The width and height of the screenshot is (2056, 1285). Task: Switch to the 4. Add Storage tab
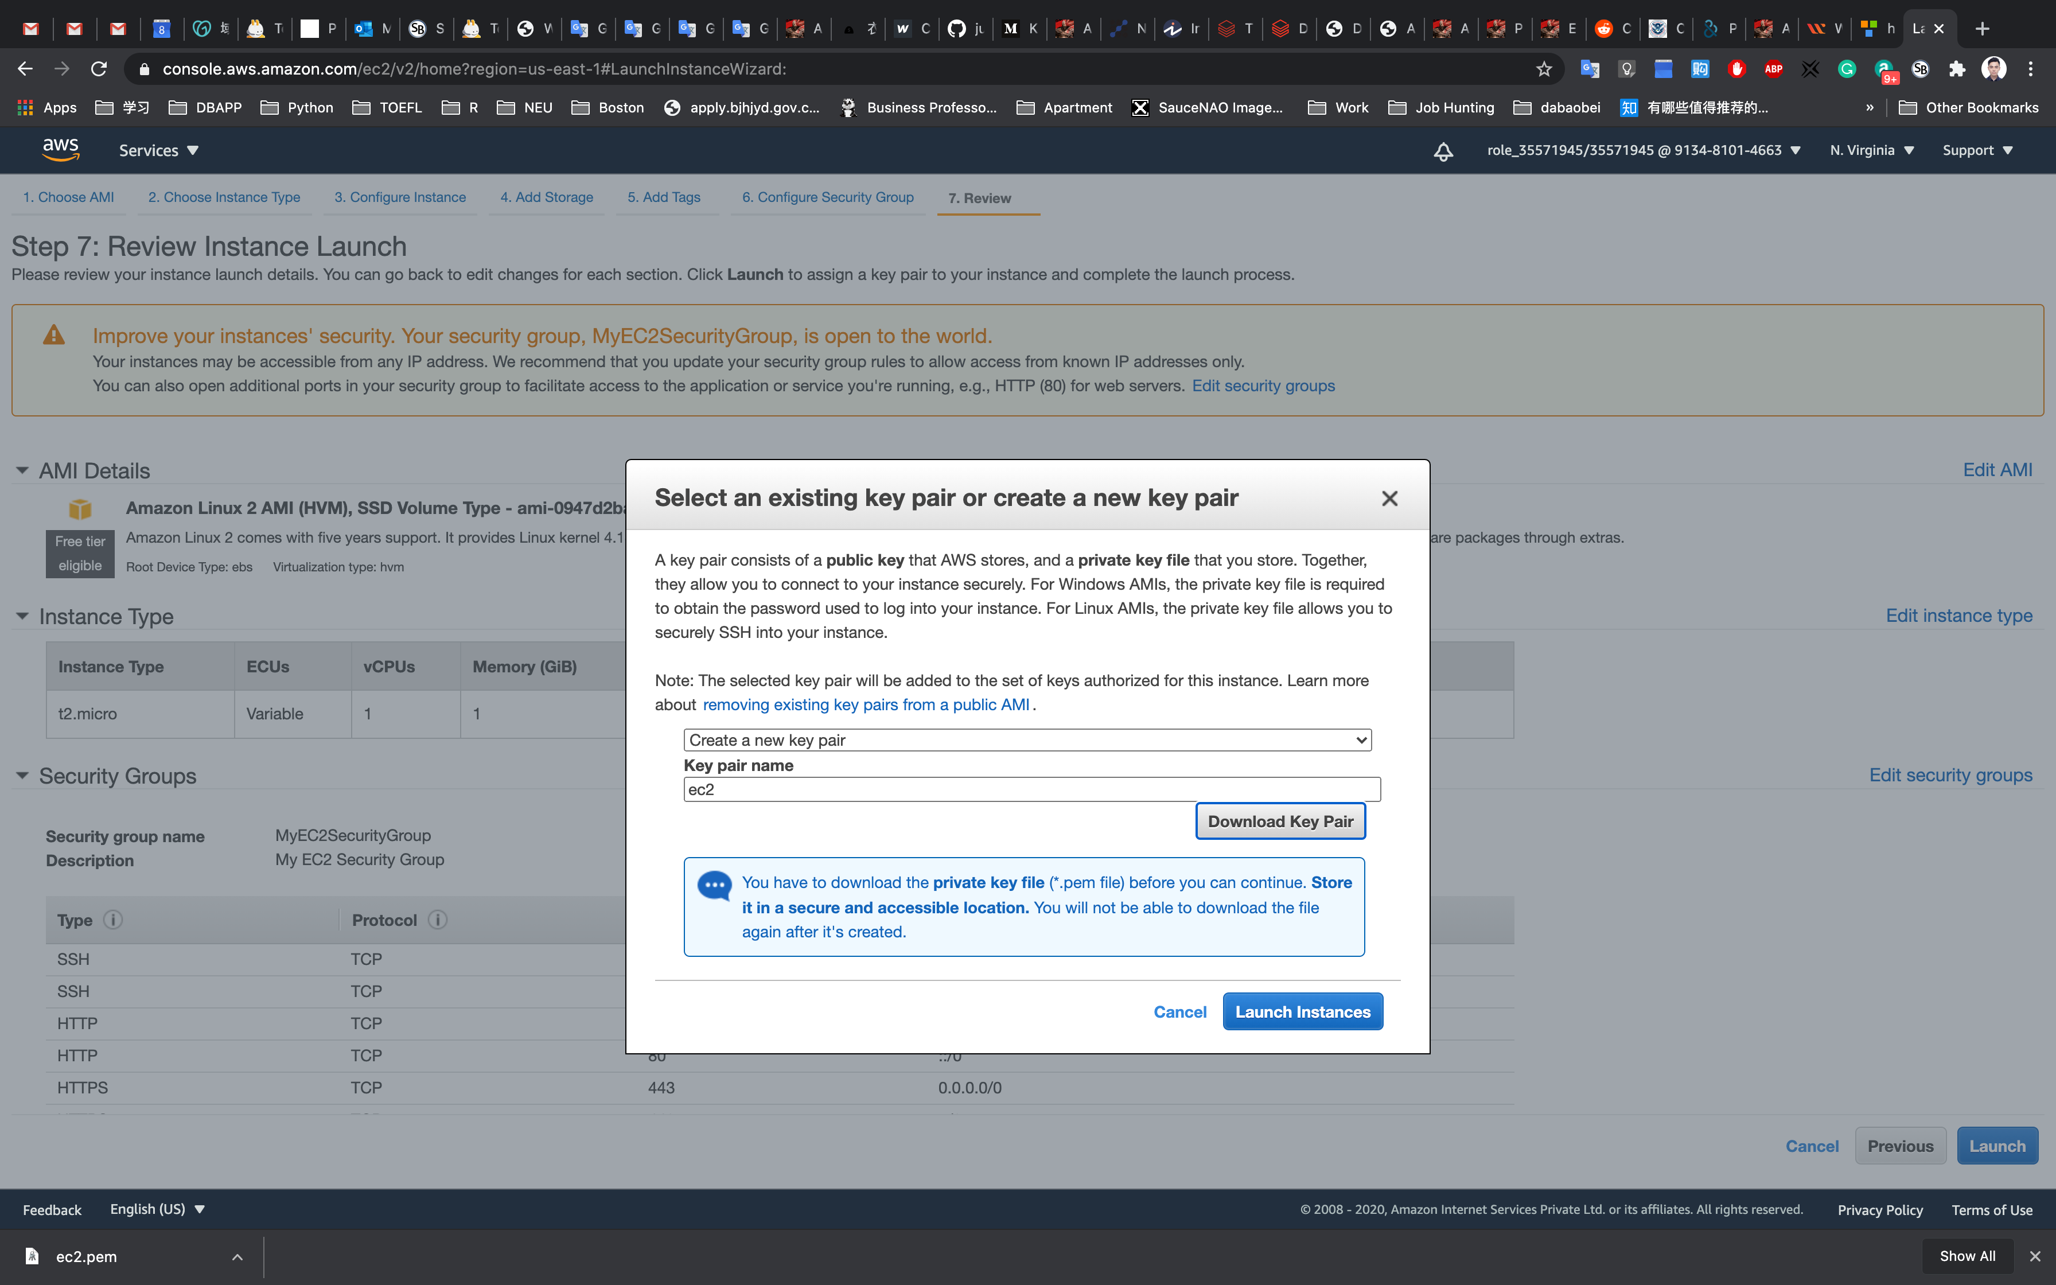[x=546, y=197]
